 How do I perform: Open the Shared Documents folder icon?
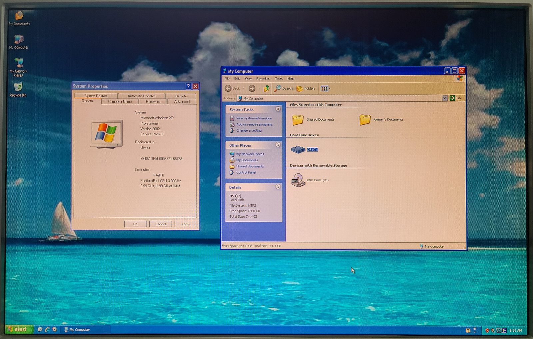[x=297, y=119]
